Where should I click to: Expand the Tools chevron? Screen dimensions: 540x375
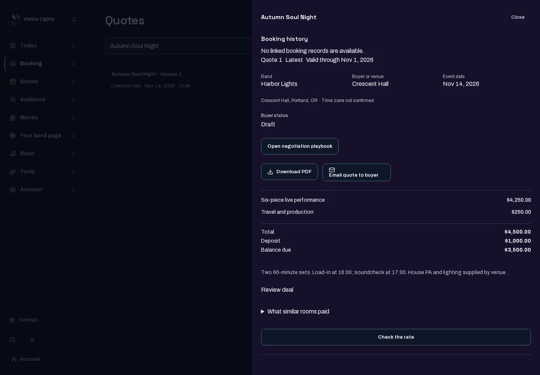click(x=73, y=172)
